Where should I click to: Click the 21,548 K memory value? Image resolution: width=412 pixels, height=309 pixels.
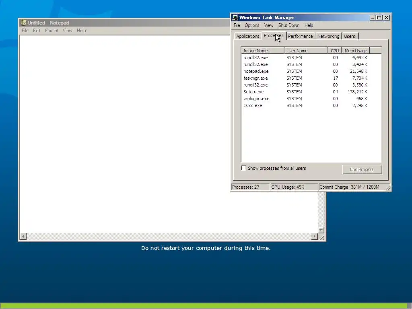358,71
